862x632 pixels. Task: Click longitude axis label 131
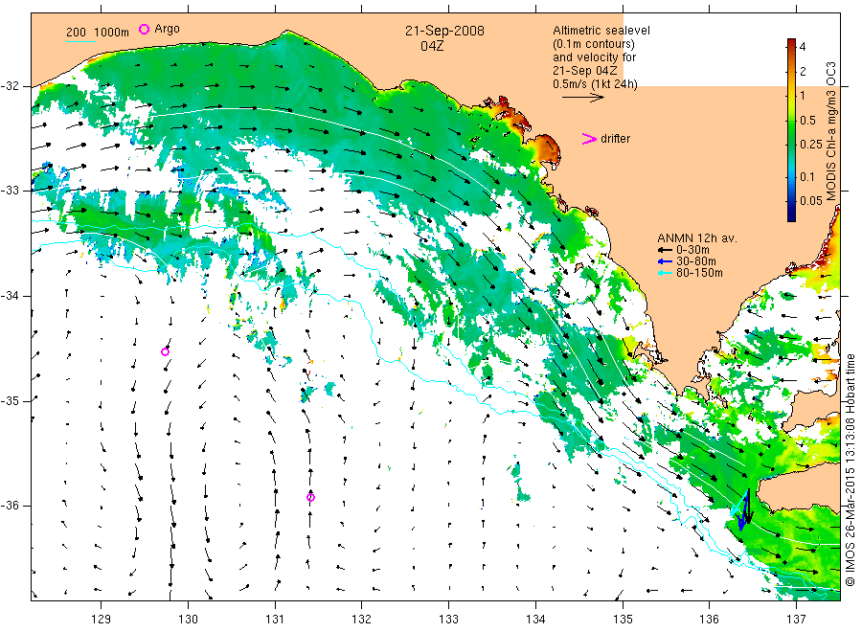(x=275, y=619)
